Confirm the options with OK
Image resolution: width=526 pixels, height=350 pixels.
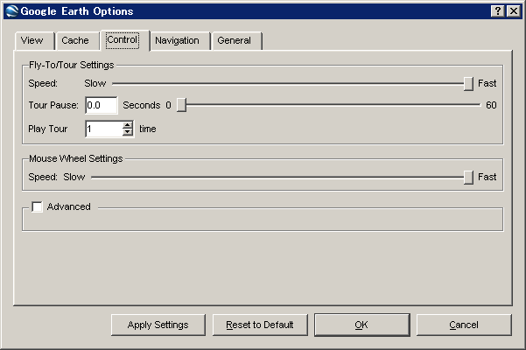361,325
